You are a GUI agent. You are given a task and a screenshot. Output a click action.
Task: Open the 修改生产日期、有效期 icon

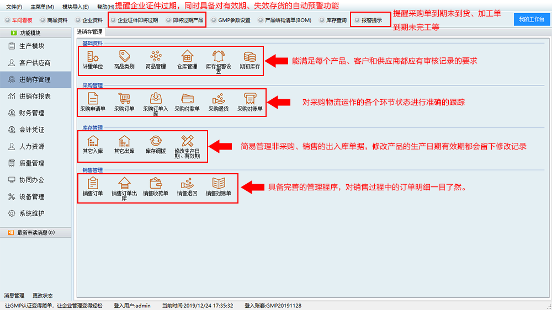(187, 141)
